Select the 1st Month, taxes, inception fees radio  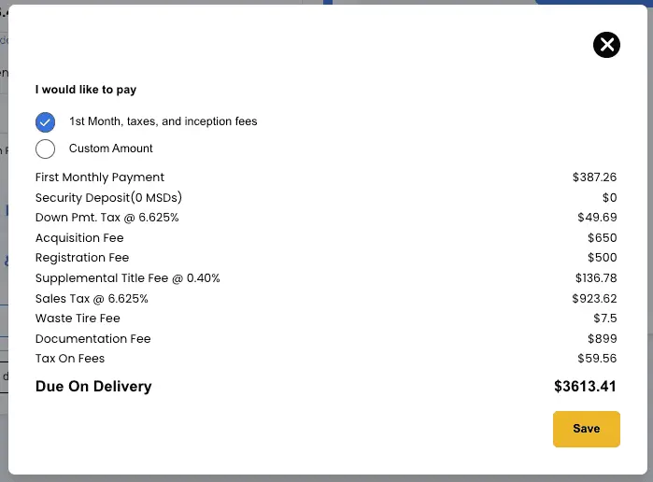pos(45,122)
